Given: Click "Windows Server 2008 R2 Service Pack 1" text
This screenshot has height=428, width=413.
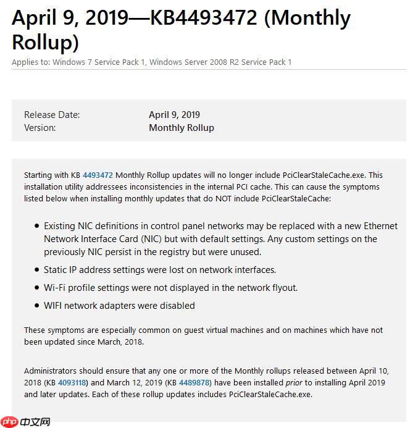Looking at the screenshot, I should click(x=220, y=62).
